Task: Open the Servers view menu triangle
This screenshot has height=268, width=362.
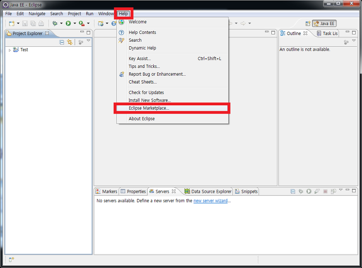Action: click(341, 189)
